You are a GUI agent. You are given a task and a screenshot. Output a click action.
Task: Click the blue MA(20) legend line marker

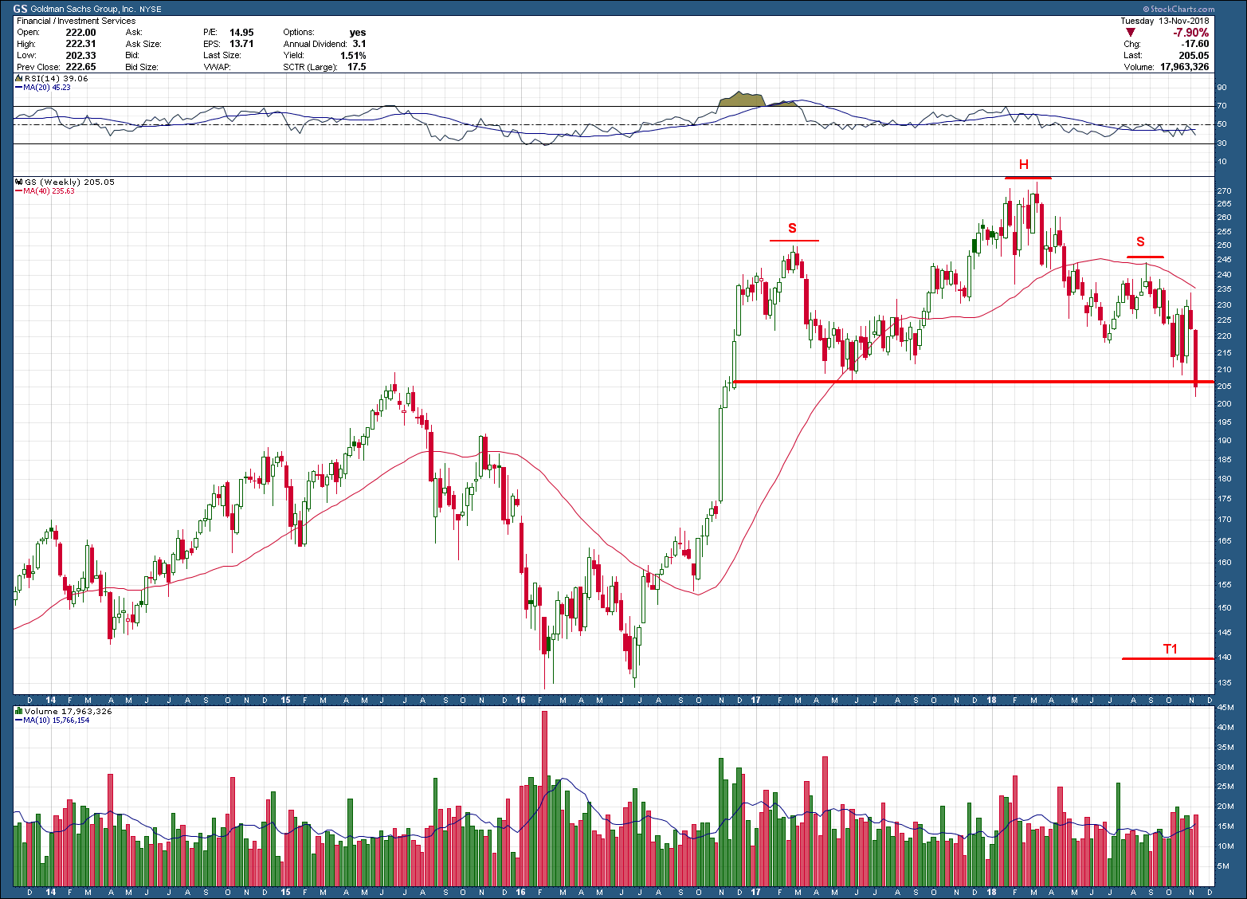point(19,88)
